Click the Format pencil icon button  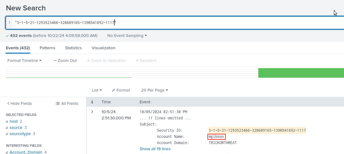(x=121, y=90)
